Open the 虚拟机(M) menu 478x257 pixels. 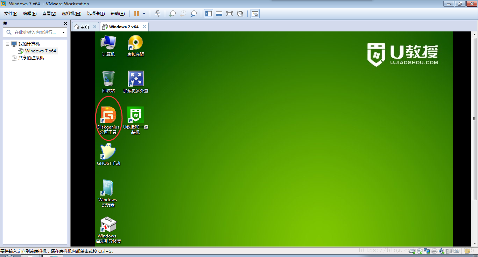pos(71,14)
